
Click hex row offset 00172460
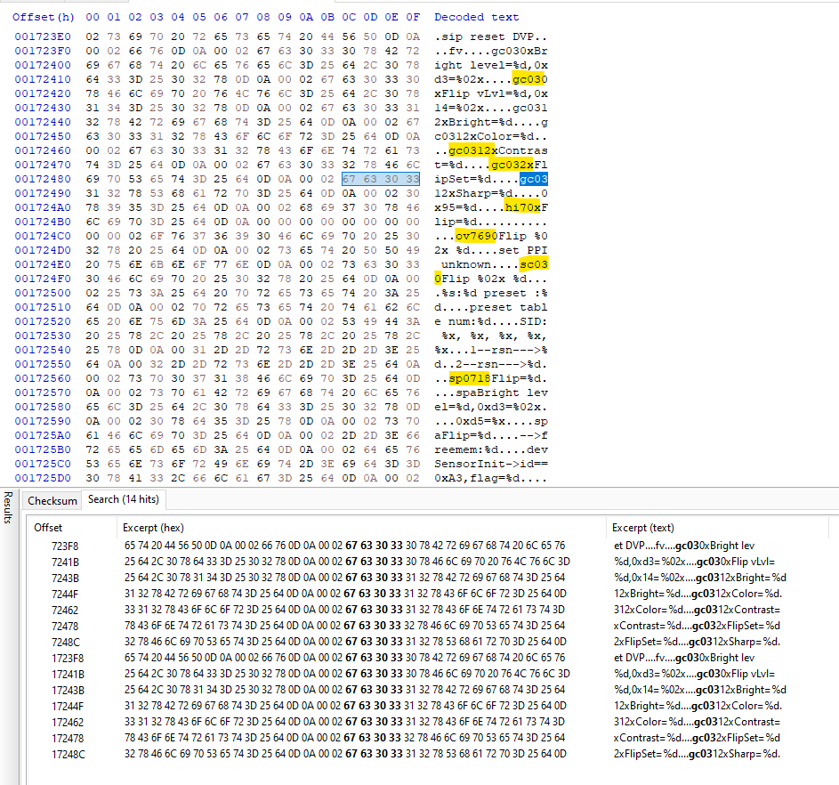click(x=43, y=151)
